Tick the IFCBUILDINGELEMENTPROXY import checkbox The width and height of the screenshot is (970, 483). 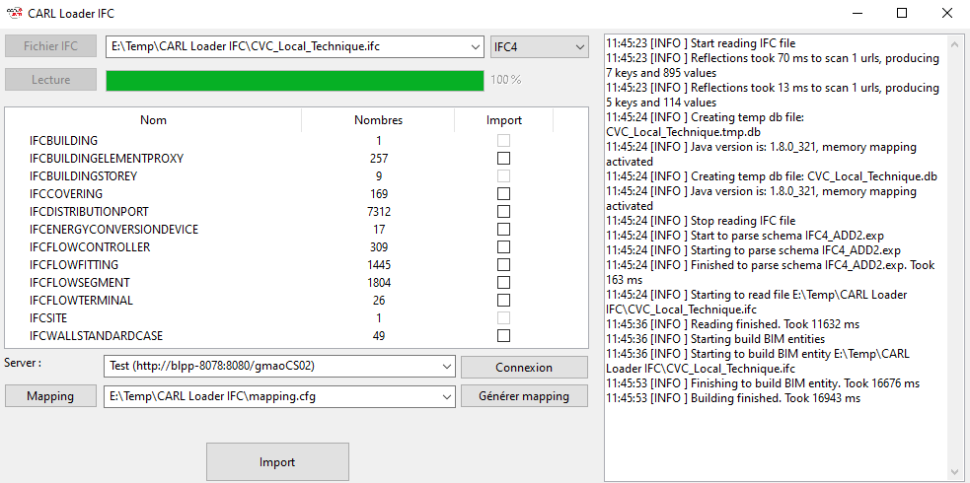tap(503, 158)
